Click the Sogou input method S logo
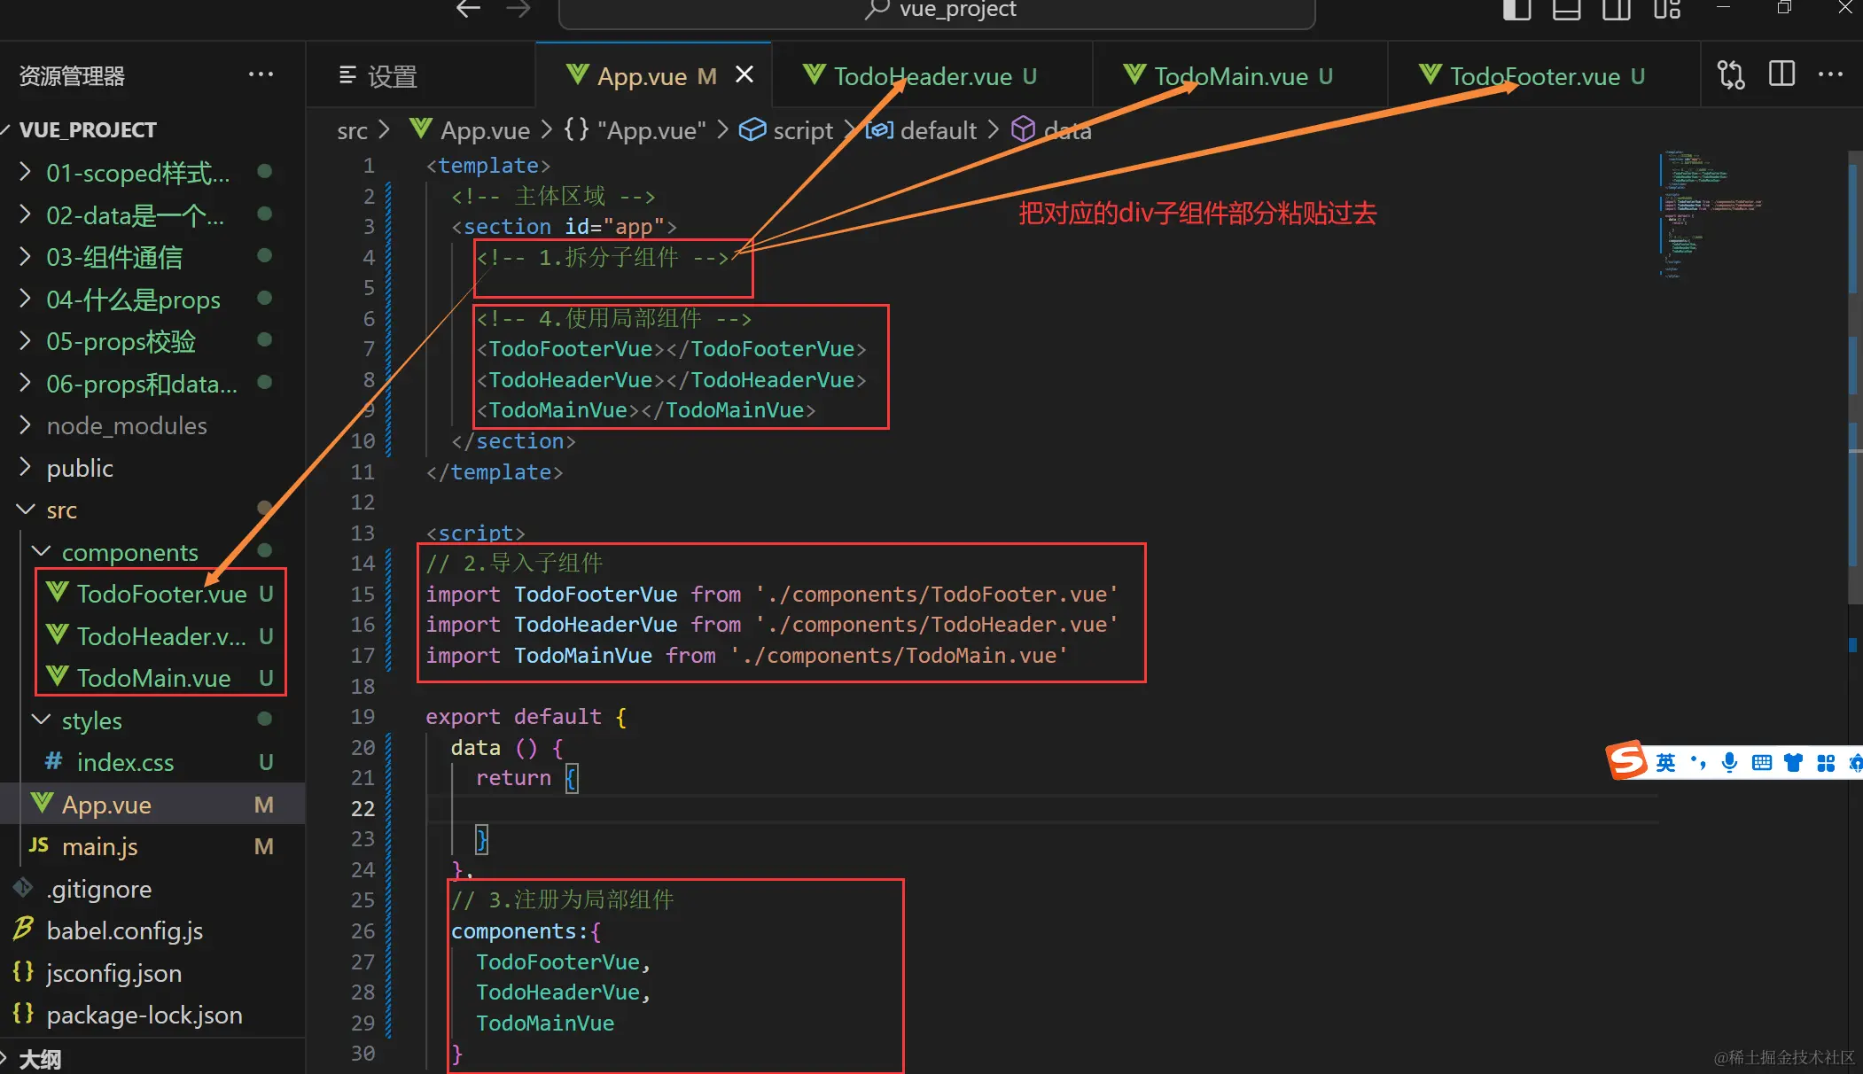Image resolution: width=1863 pixels, height=1074 pixels. 1627,760
